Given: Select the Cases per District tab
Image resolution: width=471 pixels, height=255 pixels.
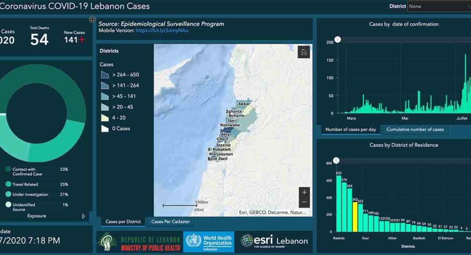Looking at the screenshot, I should pos(123,222).
